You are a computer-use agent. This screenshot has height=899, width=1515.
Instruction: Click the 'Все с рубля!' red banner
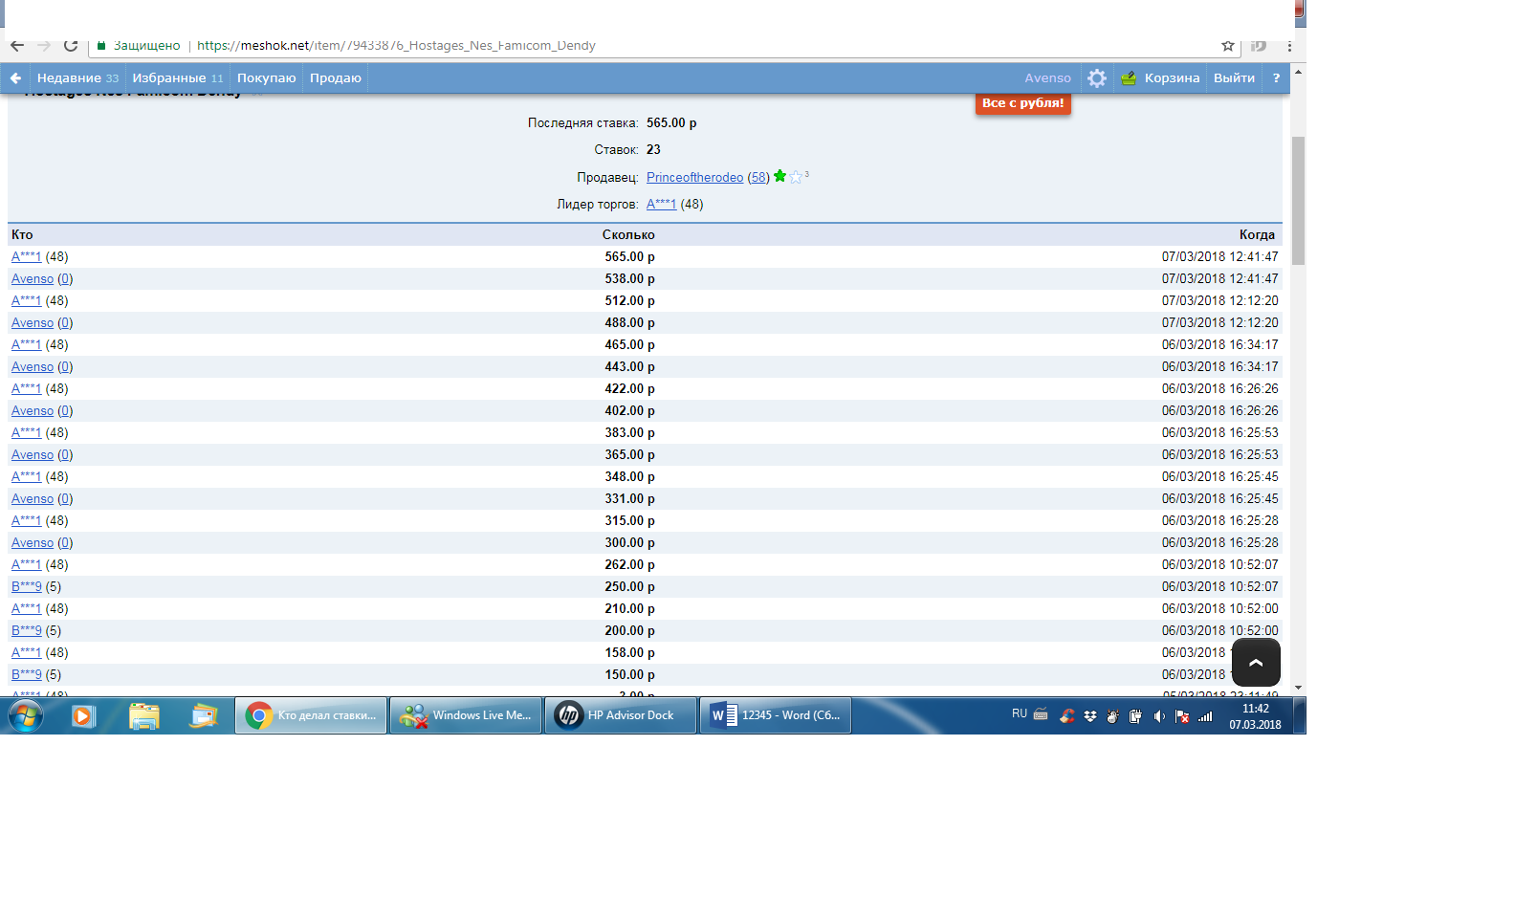[1023, 103]
